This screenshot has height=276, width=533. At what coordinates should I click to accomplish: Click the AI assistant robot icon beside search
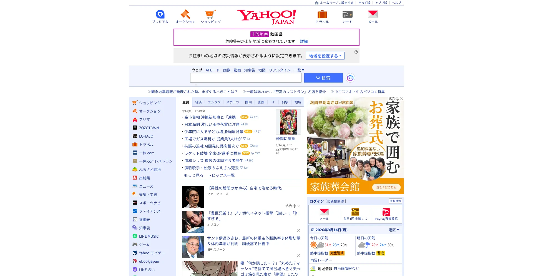click(x=350, y=78)
